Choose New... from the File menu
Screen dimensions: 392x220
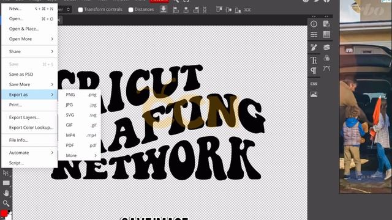tap(29, 9)
